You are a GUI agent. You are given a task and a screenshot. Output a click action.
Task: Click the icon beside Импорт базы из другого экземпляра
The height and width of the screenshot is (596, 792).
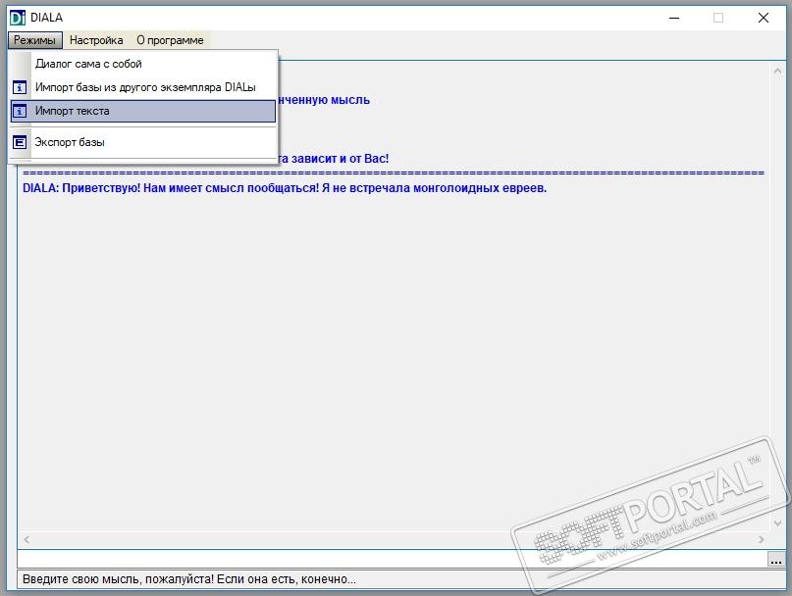coord(20,88)
